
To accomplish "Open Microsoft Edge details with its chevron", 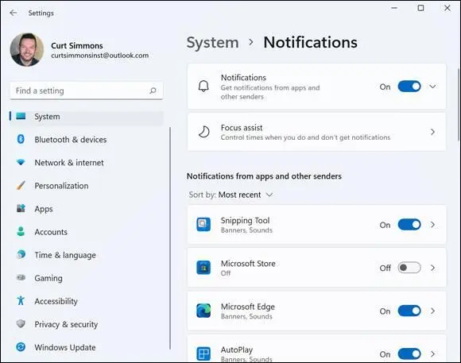I will tap(432, 311).
